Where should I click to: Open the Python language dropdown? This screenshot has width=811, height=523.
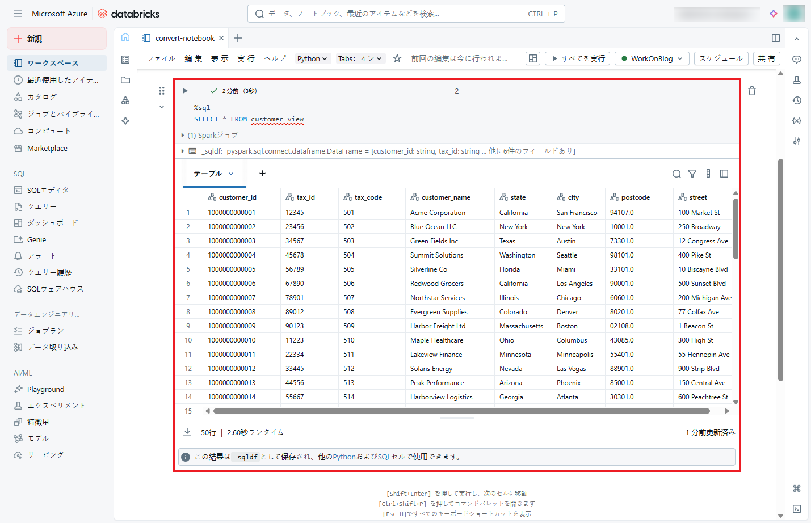pyautogui.click(x=312, y=58)
